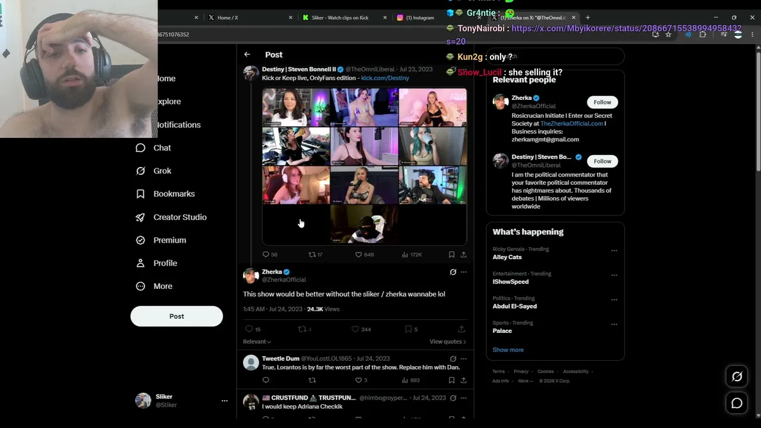Reply to Zherka's post with 15 replies
The height and width of the screenshot is (428, 761).
pyautogui.click(x=249, y=329)
